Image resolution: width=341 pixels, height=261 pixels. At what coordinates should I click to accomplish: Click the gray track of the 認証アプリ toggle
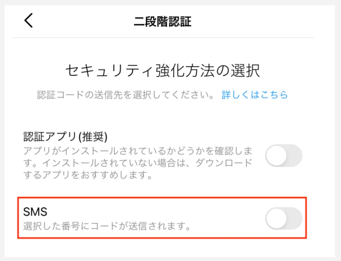(294, 156)
